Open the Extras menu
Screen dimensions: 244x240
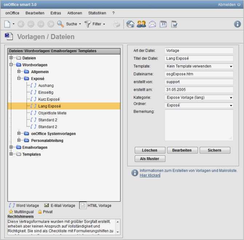click(x=56, y=13)
